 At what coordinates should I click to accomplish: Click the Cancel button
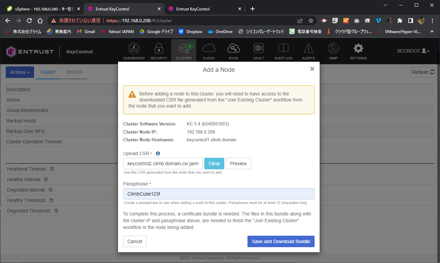135,241
